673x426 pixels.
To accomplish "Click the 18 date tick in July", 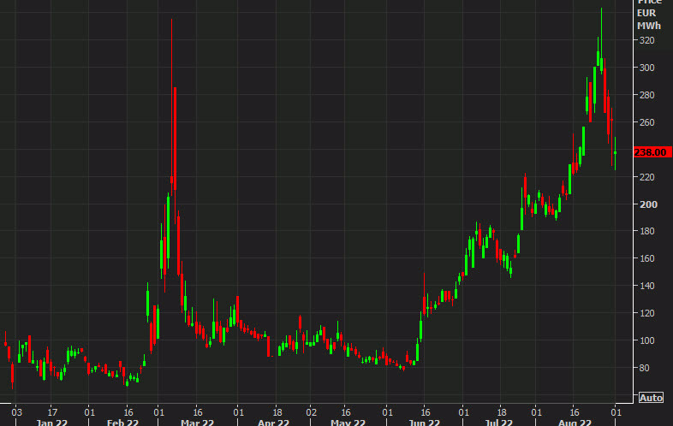I will (501, 412).
